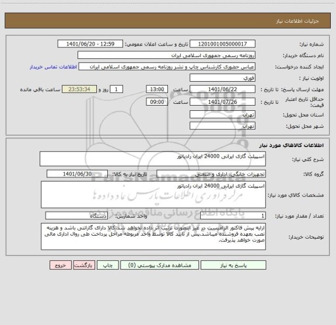The width and height of the screenshot is (336, 325).
Task: Click the توضیحات خریدار label
Action: click(306, 237)
